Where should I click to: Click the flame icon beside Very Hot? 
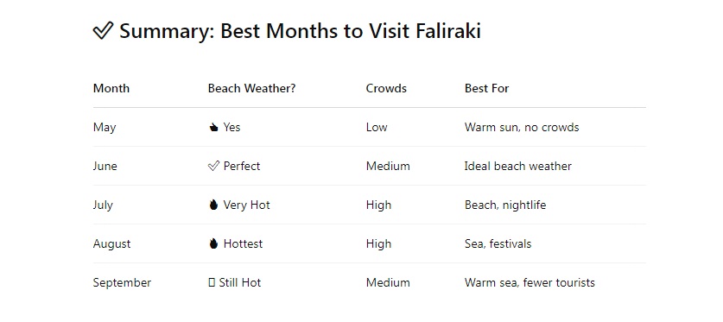[x=213, y=205]
